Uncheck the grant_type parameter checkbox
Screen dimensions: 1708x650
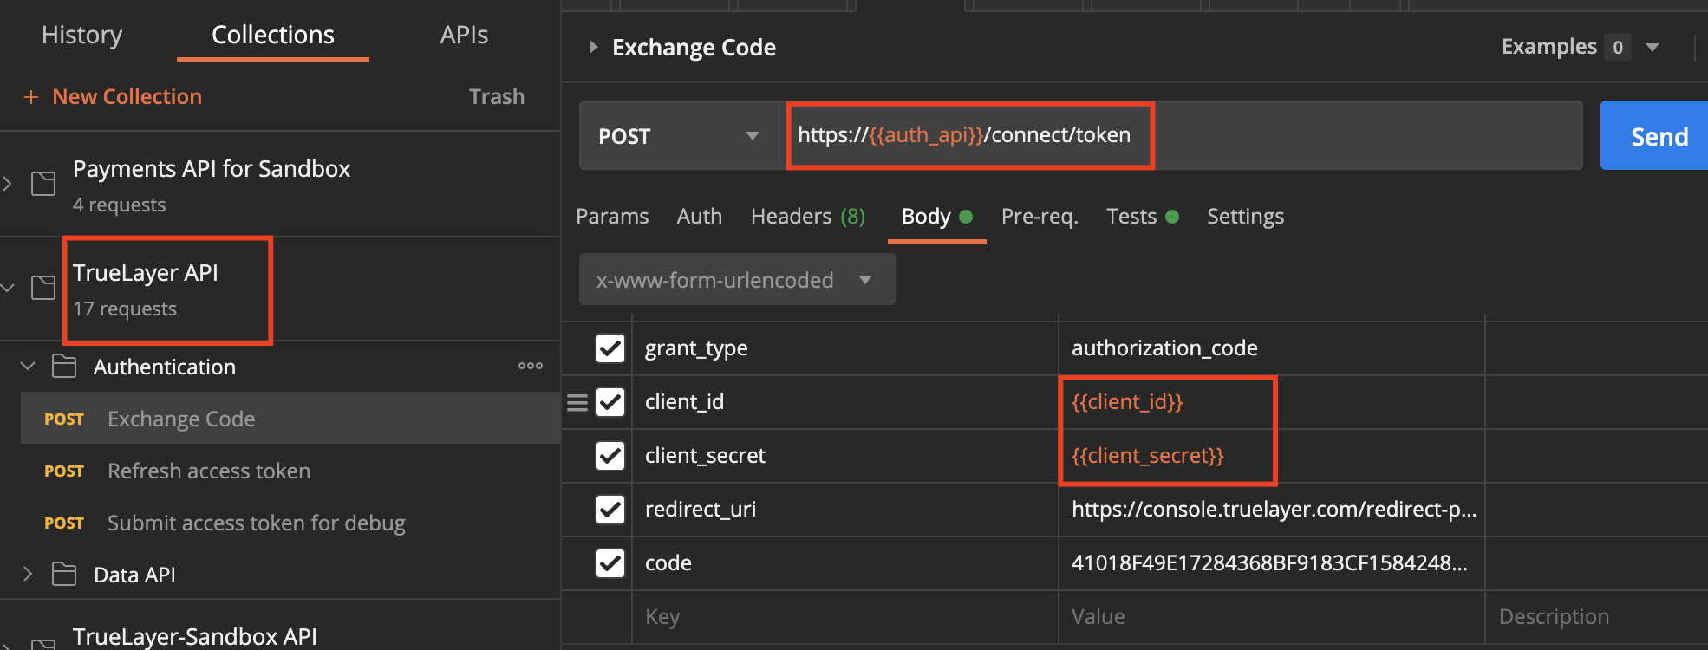pos(610,348)
